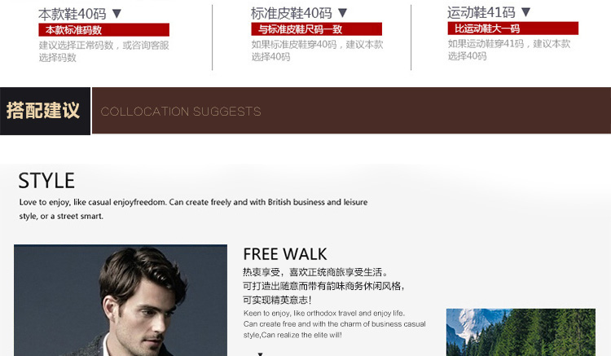611x356 pixels.
Task: Click the STYLE heading
Action: coord(46,181)
